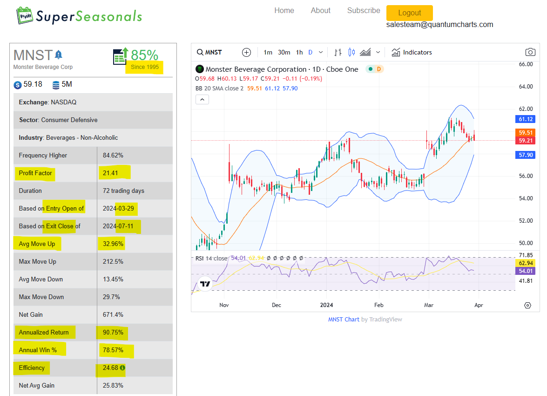Image resolution: width=547 pixels, height=396 pixels.
Task: Click the SuperSeasonals calendar logo
Action: (x=25, y=16)
